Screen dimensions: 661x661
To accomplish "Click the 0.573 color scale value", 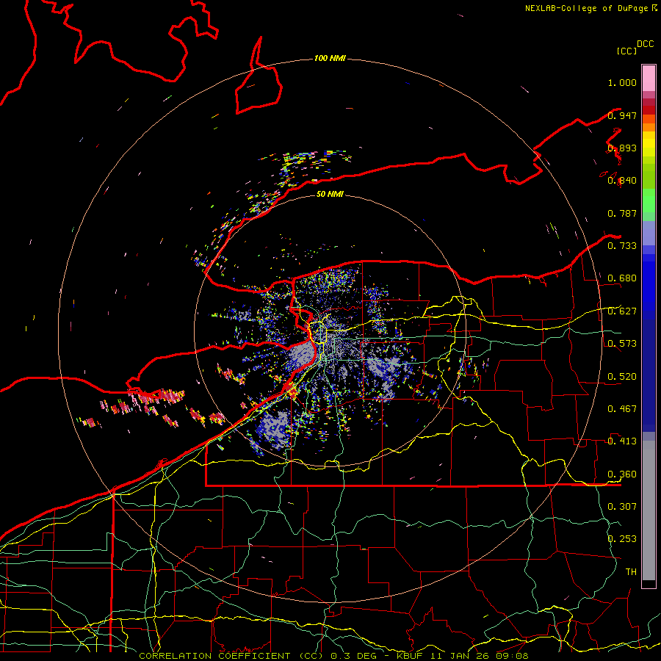I will coord(622,344).
